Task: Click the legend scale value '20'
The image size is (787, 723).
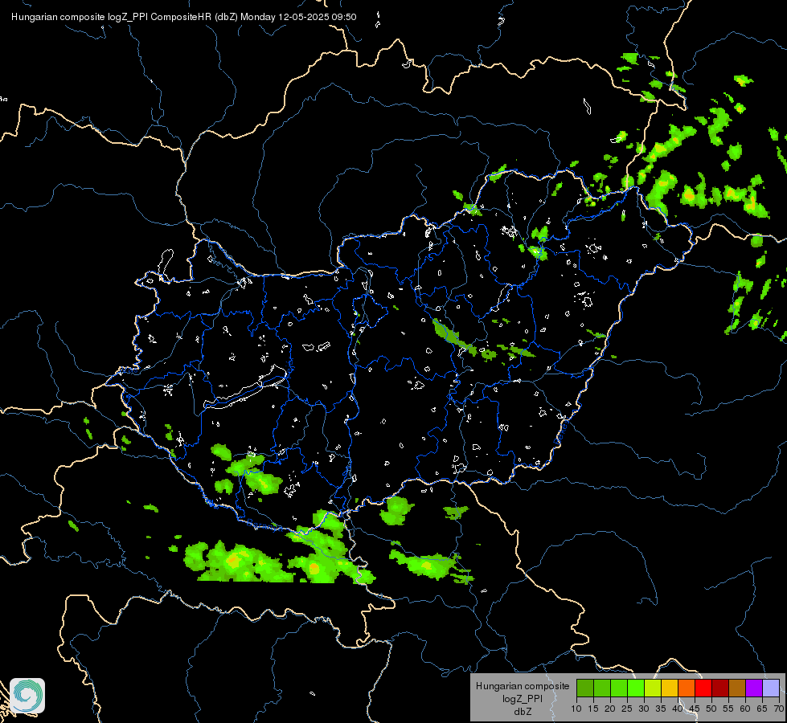Action: point(610,709)
